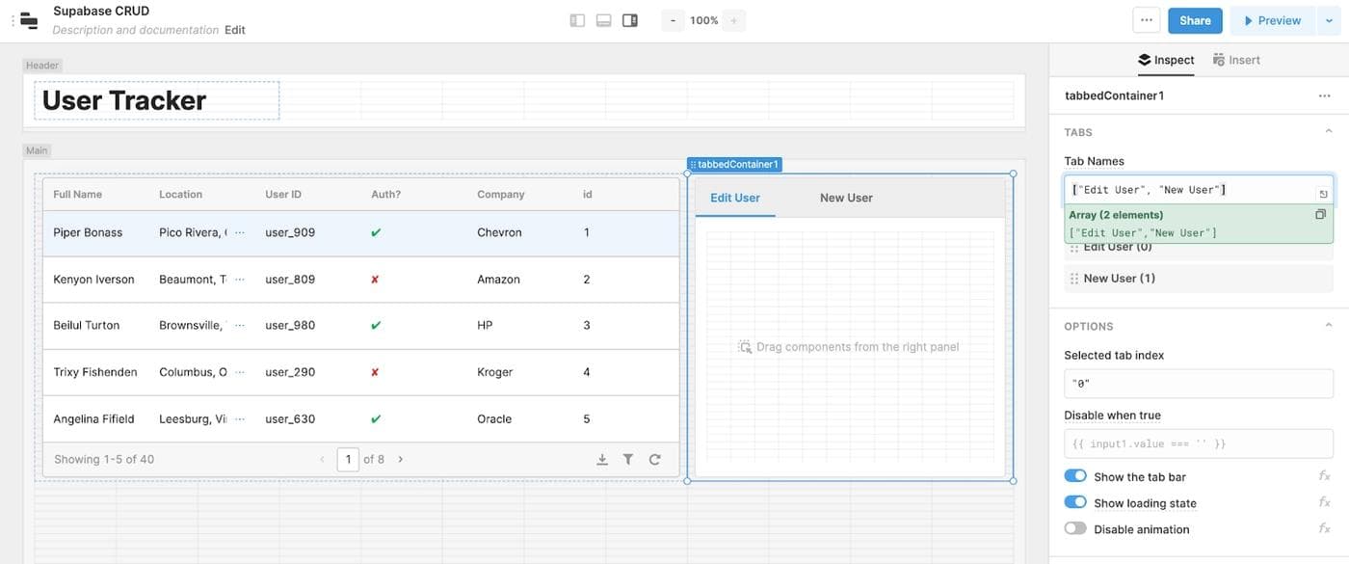Toggle Show loading state switch
Viewport: 1349px width, 564px height.
(1075, 502)
